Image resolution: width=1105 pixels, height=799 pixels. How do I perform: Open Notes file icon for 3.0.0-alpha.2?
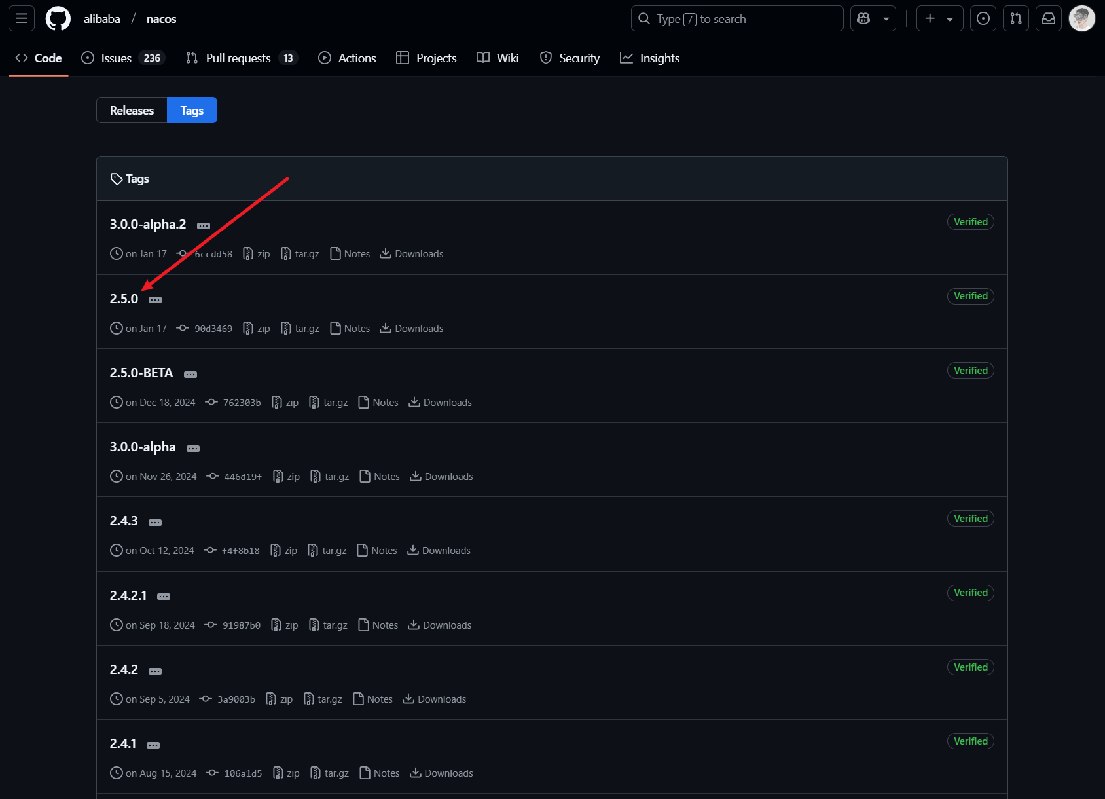point(336,253)
